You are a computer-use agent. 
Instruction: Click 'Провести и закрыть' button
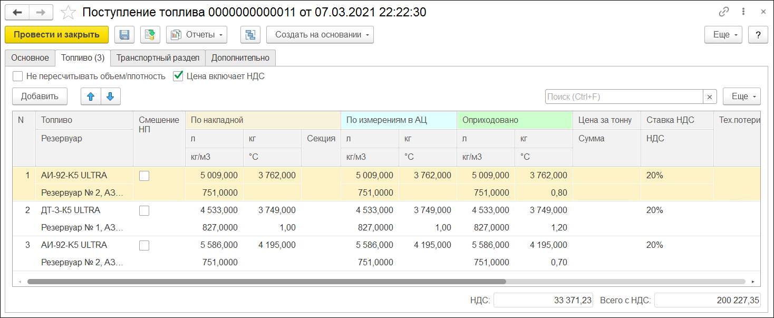(x=56, y=35)
